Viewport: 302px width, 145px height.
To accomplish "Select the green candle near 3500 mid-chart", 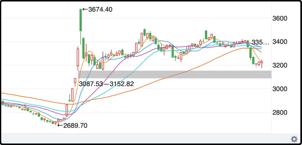I will click(145, 32).
